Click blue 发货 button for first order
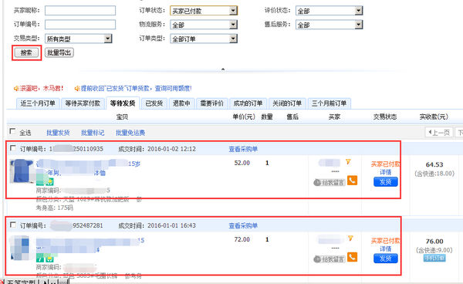 (x=385, y=182)
